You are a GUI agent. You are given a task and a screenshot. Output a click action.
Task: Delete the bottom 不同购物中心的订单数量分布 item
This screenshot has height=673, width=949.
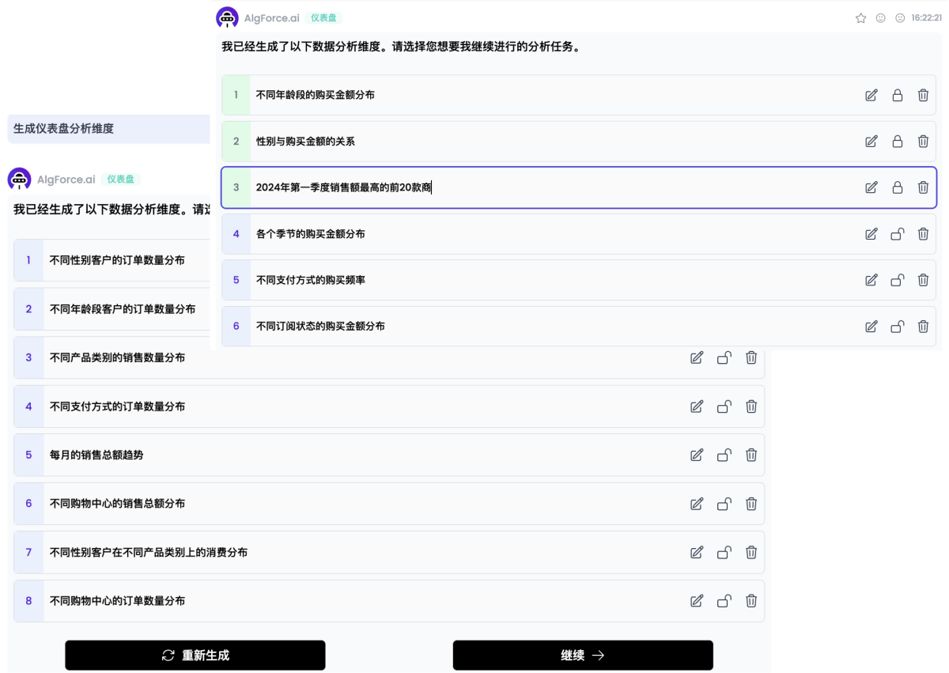click(751, 601)
